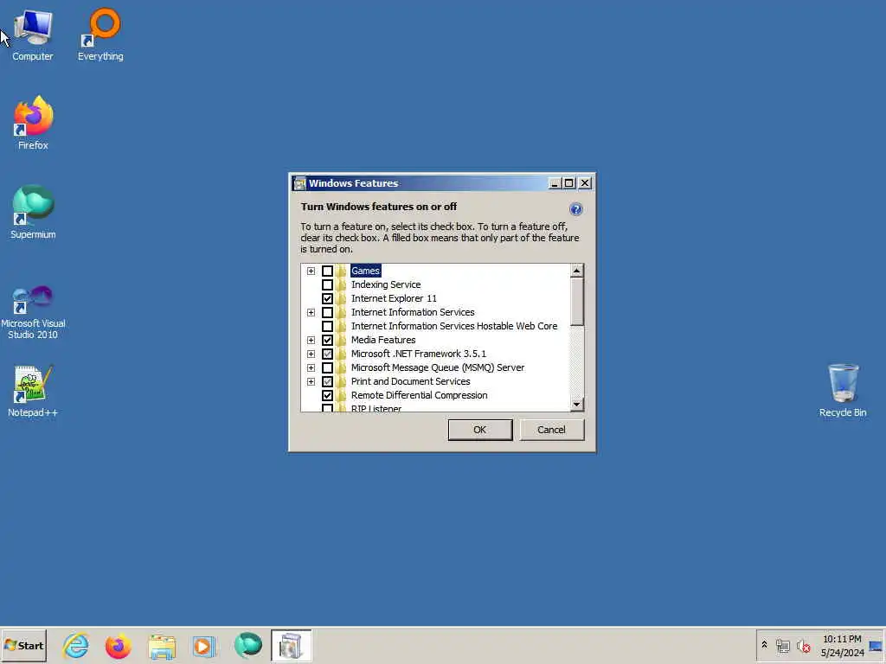Open the Start menu
The image size is (886, 664).
[x=23, y=645]
